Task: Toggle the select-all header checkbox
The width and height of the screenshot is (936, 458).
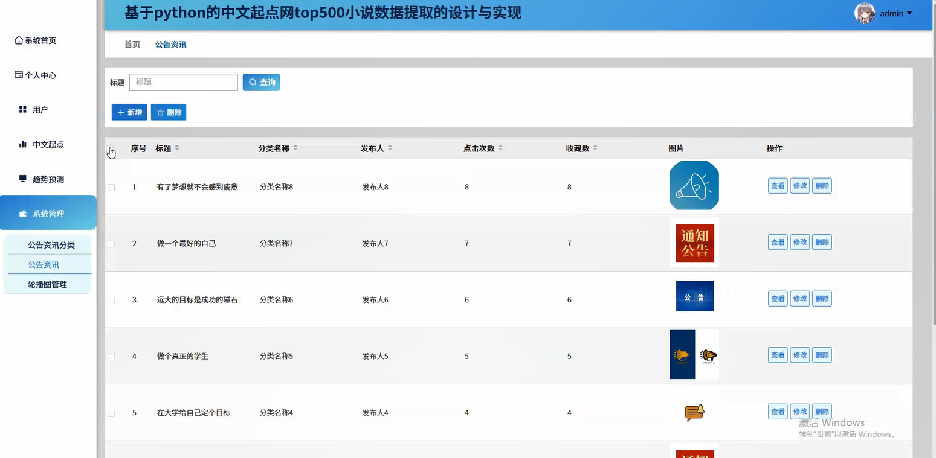Action: click(x=111, y=149)
